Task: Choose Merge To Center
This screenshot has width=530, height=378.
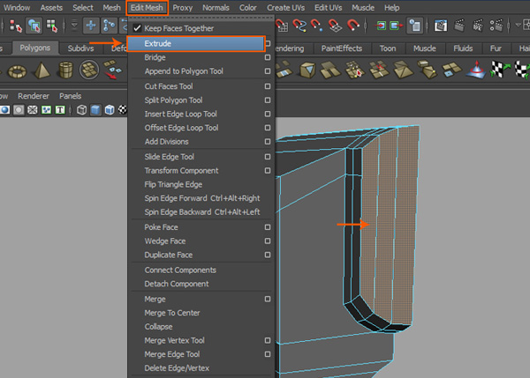Action: tap(172, 313)
